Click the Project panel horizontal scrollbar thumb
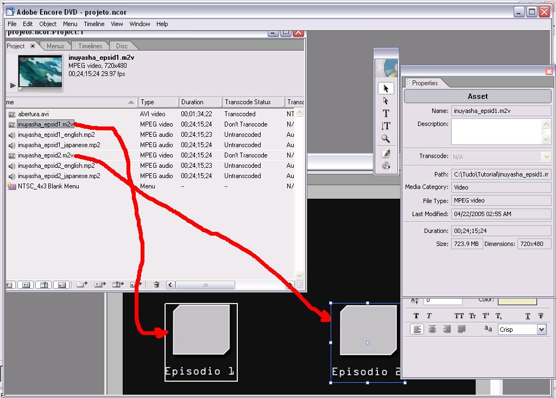 tap(205, 285)
